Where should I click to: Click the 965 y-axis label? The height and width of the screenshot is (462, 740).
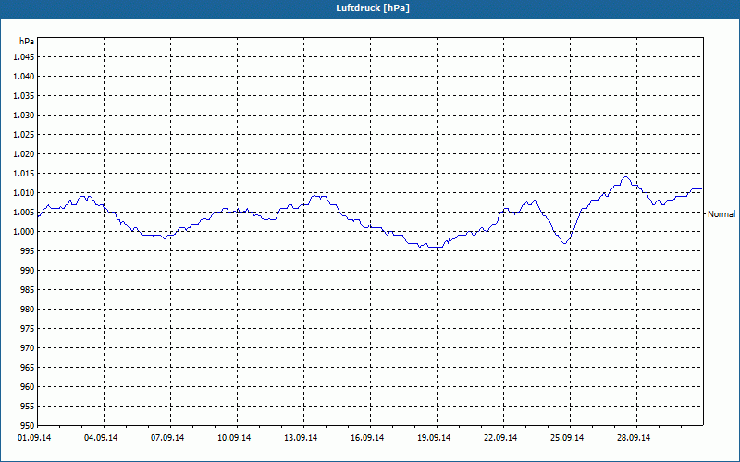pyautogui.click(x=28, y=367)
